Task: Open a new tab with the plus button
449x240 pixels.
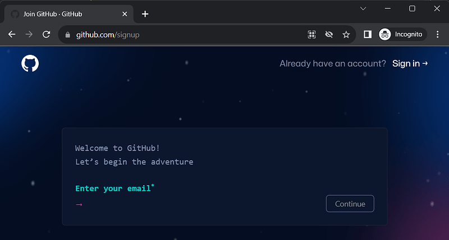Action: 145,14
